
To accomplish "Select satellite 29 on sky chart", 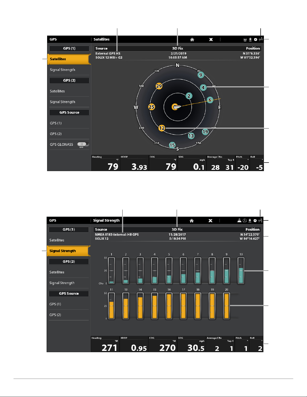I will coord(159,86).
